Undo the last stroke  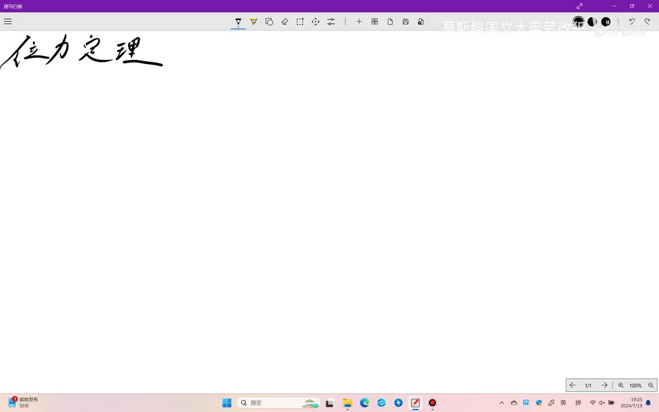pyautogui.click(x=632, y=21)
